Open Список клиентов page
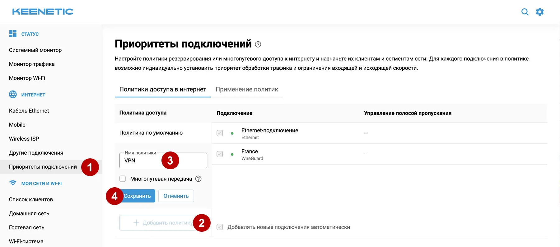The height and width of the screenshot is (247, 560). [31, 199]
